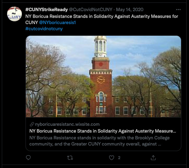Select the #cutcovidnotcuny hashtag
The height and width of the screenshot is (168, 189).
(x=44, y=29)
